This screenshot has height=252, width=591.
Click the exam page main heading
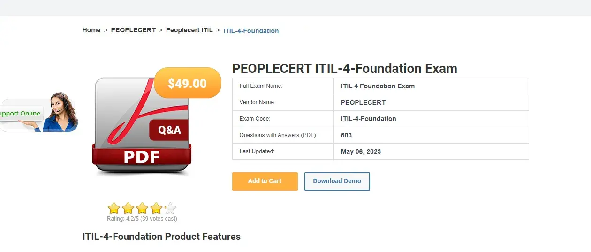tap(344, 69)
